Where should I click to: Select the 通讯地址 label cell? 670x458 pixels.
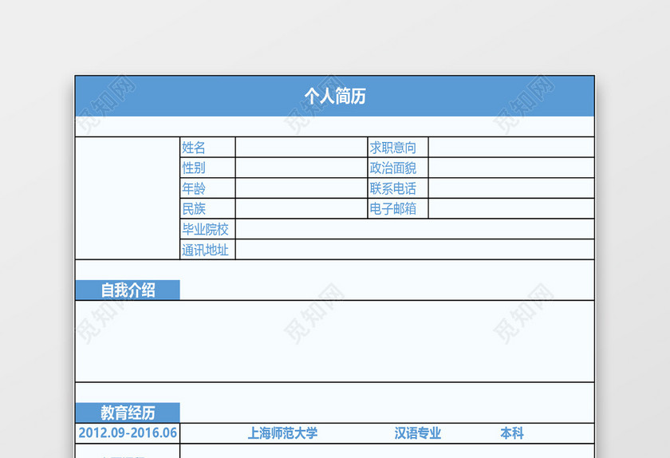(207, 250)
